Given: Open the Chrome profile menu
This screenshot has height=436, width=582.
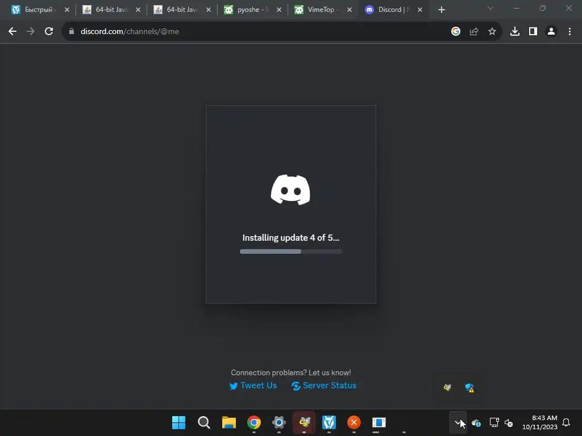Looking at the screenshot, I should coord(551,32).
